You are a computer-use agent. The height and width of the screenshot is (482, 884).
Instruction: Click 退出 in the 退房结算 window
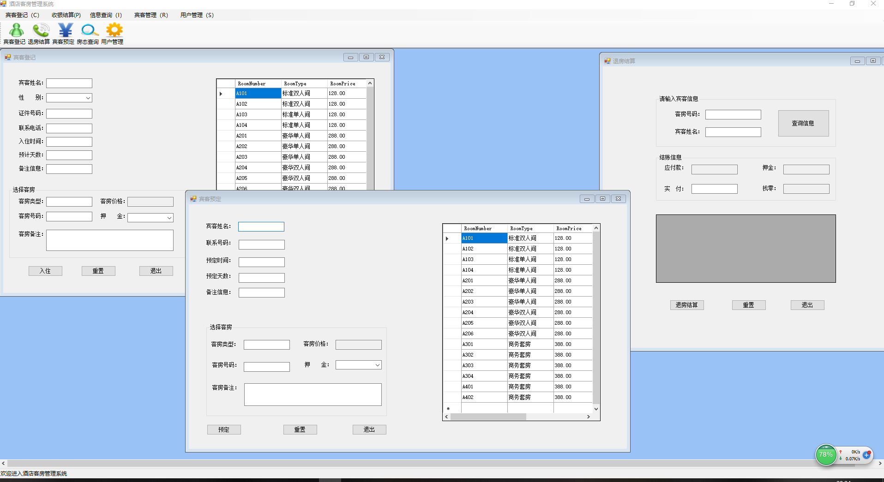807,305
